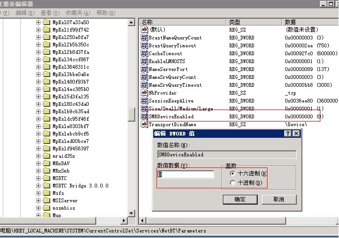
Task: Click the EnableLMHOSTS value icon
Action: 144,61
